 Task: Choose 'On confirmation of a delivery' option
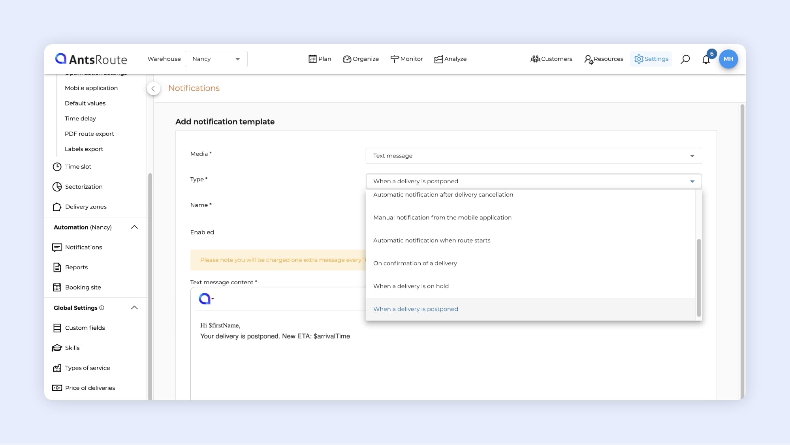415,263
